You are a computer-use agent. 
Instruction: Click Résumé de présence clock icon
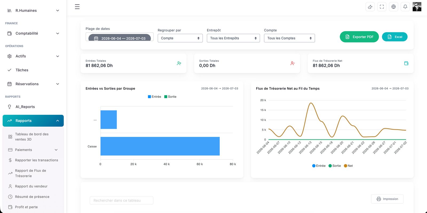[10, 197]
